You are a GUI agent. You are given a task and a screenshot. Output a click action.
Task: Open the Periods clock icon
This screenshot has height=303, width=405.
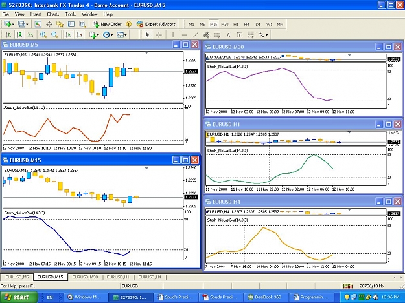[106, 35]
